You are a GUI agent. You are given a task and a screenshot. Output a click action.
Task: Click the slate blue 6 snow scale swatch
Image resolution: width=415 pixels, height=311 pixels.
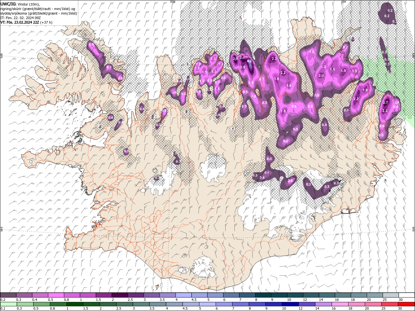[231, 295]
